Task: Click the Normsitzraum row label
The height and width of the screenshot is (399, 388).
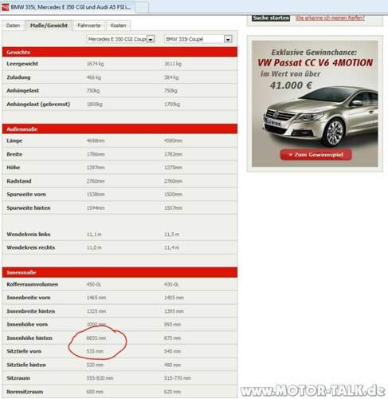Action: pyautogui.click(x=25, y=392)
